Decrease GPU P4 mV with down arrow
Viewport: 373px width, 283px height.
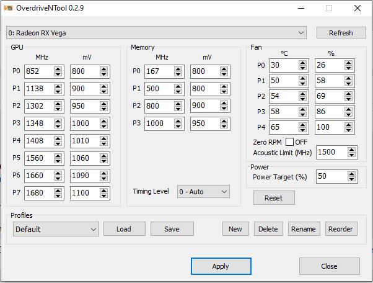point(103,143)
